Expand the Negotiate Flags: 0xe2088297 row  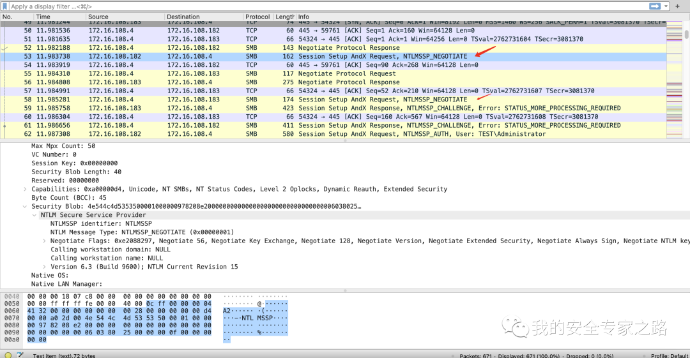pyautogui.click(x=44, y=241)
